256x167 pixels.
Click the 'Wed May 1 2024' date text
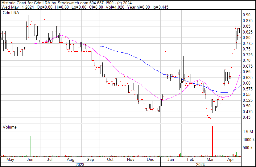pyautogui.click(x=18, y=7)
